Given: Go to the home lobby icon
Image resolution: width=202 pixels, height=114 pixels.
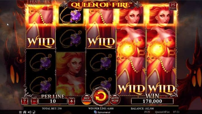Looking at the screenshot, I should 25,112.
